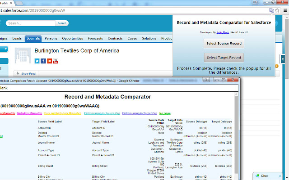Image resolution: width=289 pixels, height=180 pixels.
Task: Switch to the Journals tab
Action: click(x=33, y=38)
